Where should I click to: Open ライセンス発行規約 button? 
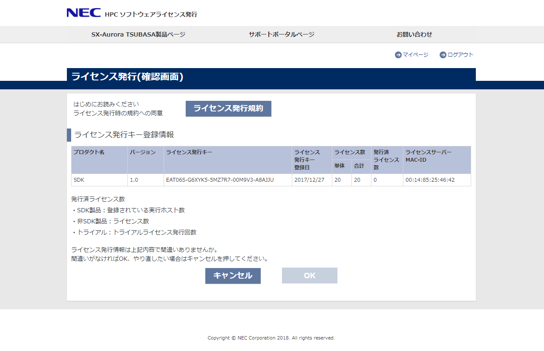point(228,108)
